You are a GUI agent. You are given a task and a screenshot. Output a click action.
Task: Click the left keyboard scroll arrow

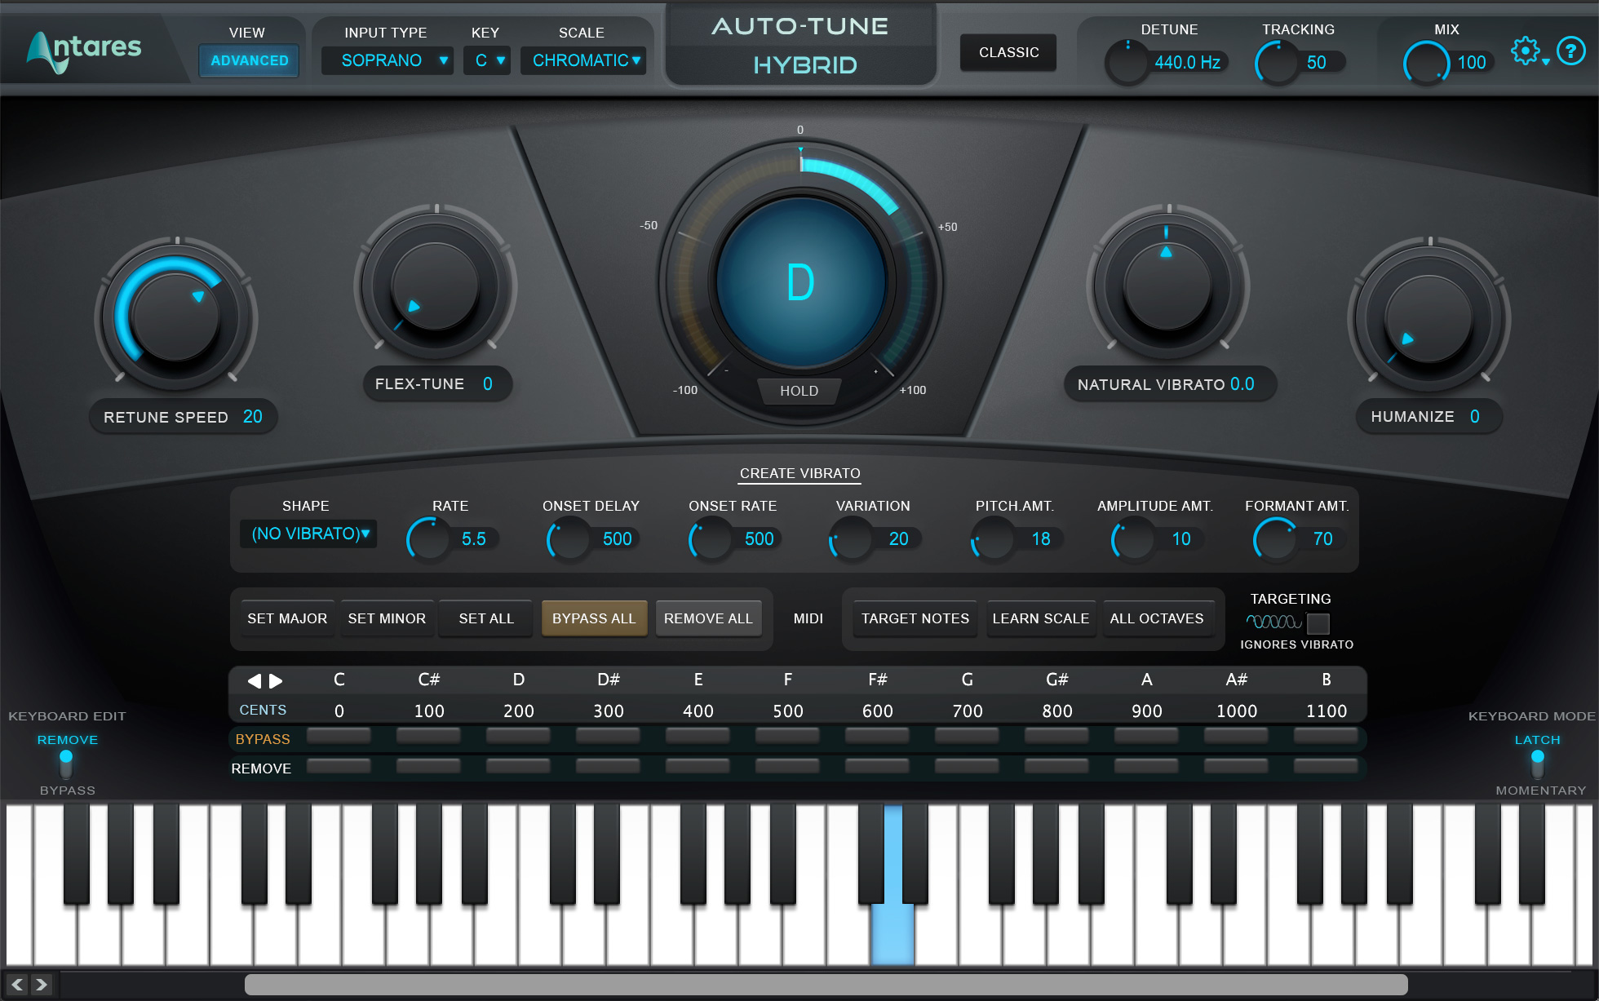click(18, 985)
